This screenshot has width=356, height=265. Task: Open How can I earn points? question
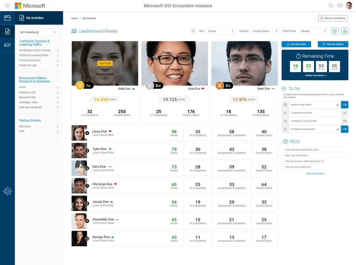coord(297,155)
